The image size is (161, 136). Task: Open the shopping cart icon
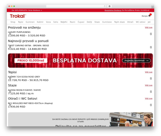[x=149, y=16]
